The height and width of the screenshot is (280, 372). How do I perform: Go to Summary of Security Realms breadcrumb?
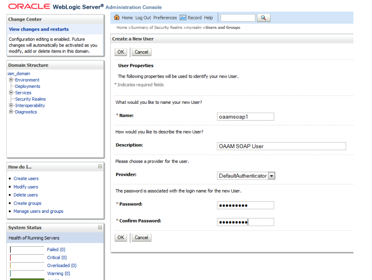coord(157,28)
